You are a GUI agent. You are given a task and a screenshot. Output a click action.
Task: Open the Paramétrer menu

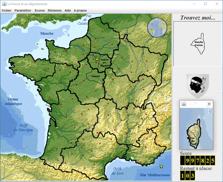click(x=23, y=10)
